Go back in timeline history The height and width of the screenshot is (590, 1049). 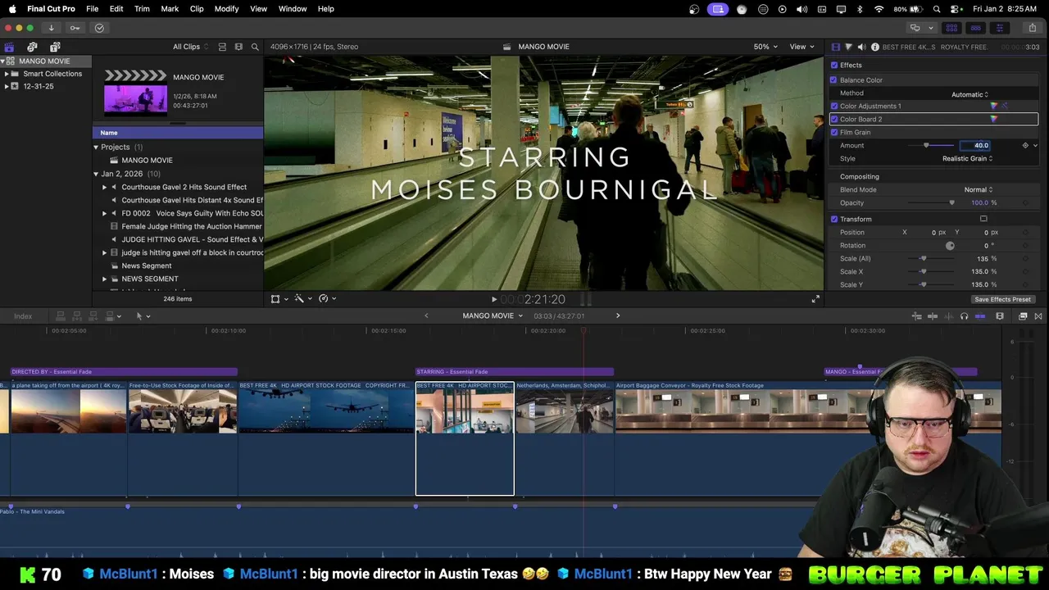pos(426,316)
